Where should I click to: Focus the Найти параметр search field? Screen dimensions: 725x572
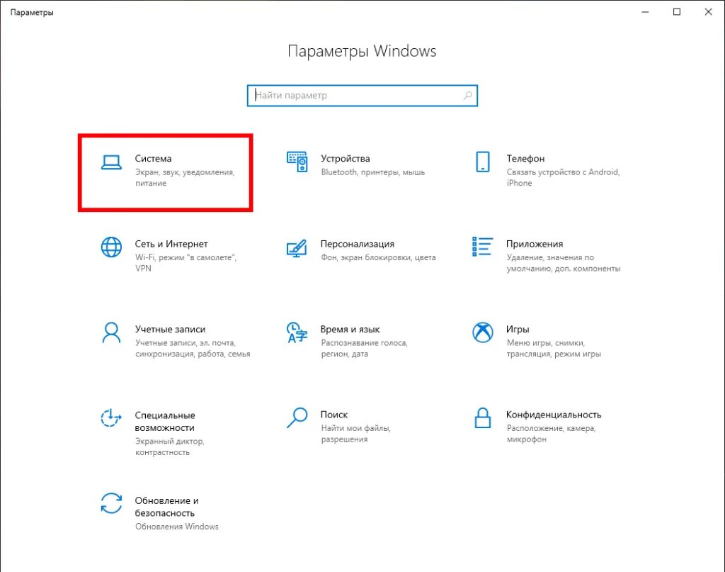362,95
